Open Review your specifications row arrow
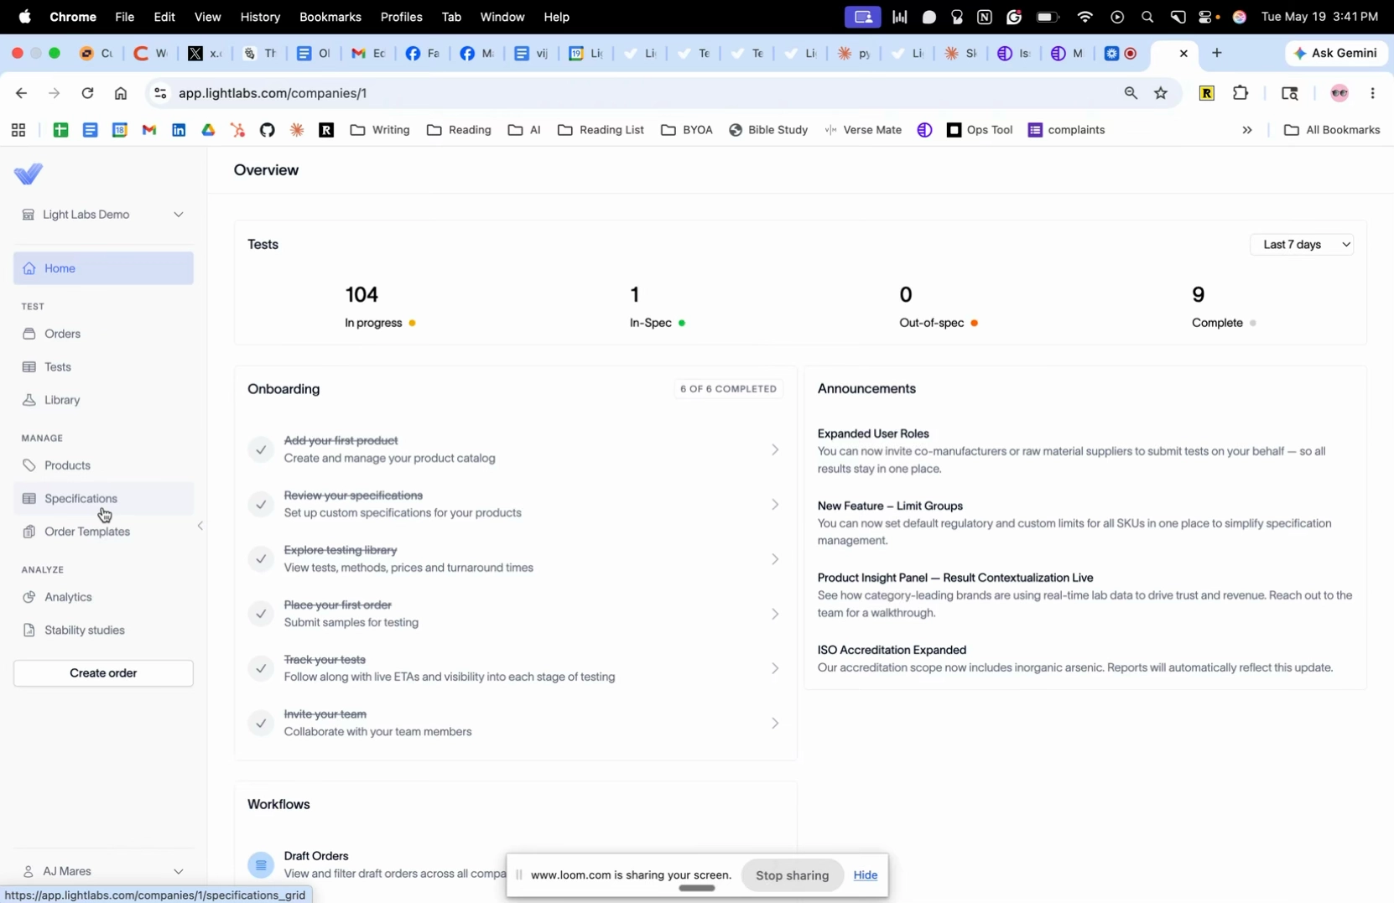The height and width of the screenshot is (903, 1394). tap(775, 504)
